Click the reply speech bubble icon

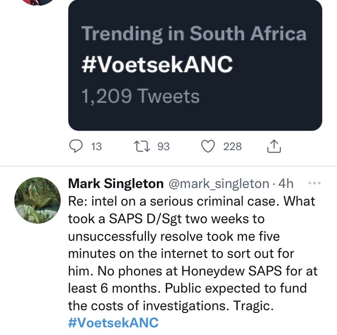[x=76, y=146]
